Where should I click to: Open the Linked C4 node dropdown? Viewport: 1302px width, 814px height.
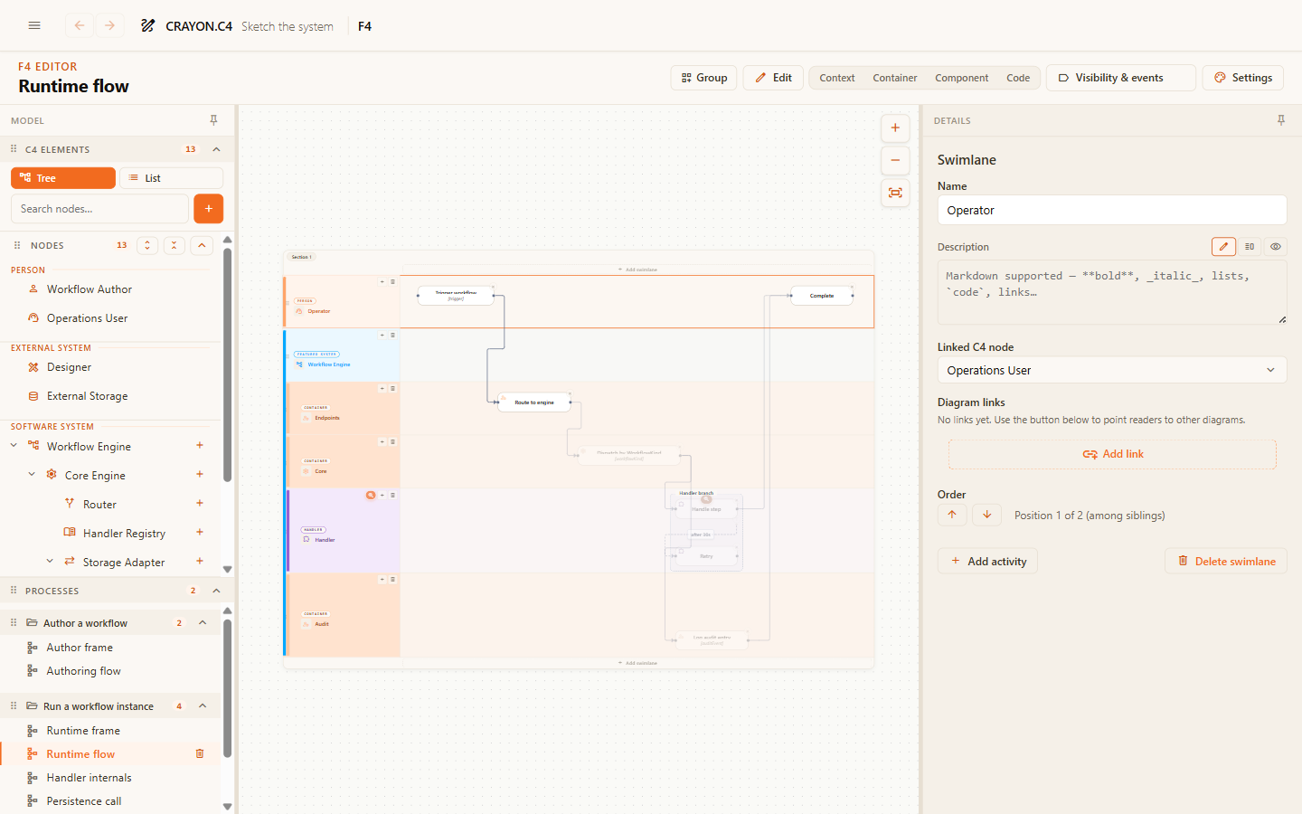1112,370
